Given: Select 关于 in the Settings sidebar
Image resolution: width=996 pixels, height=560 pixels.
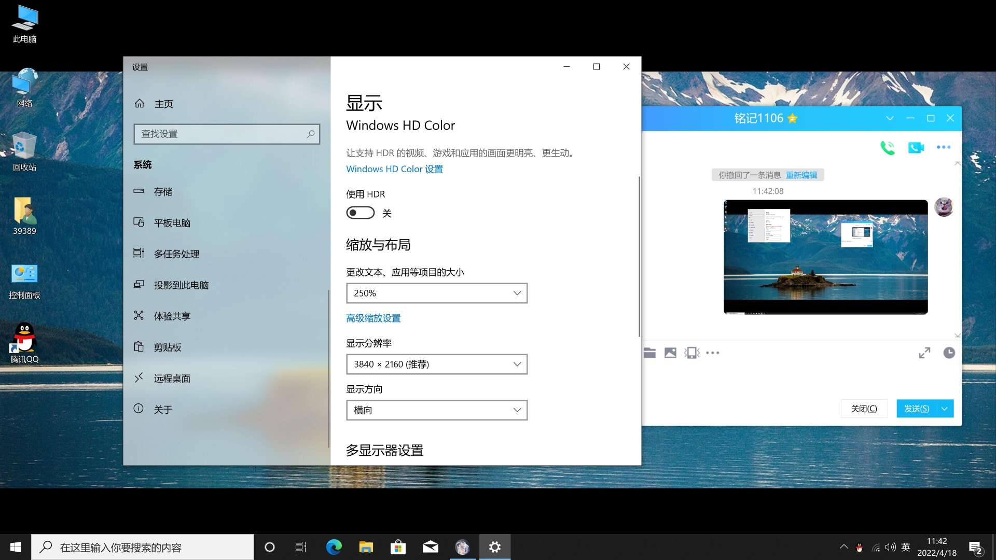Looking at the screenshot, I should coord(163,409).
